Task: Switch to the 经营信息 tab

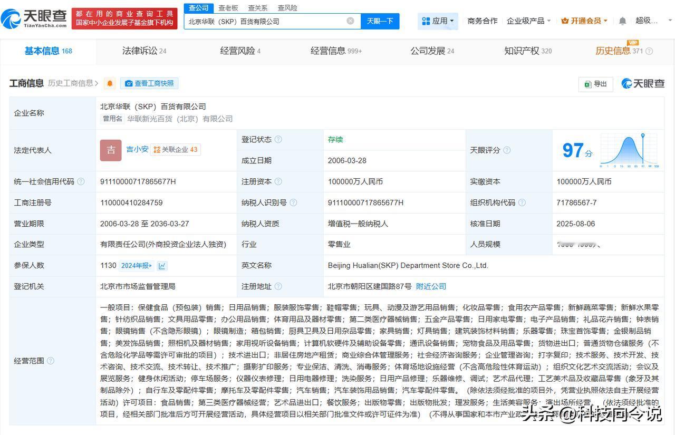Action: point(336,51)
